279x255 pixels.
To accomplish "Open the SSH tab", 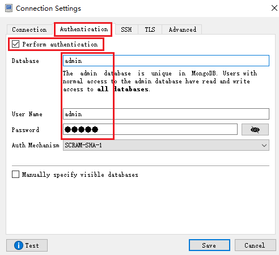I will [x=126, y=29].
